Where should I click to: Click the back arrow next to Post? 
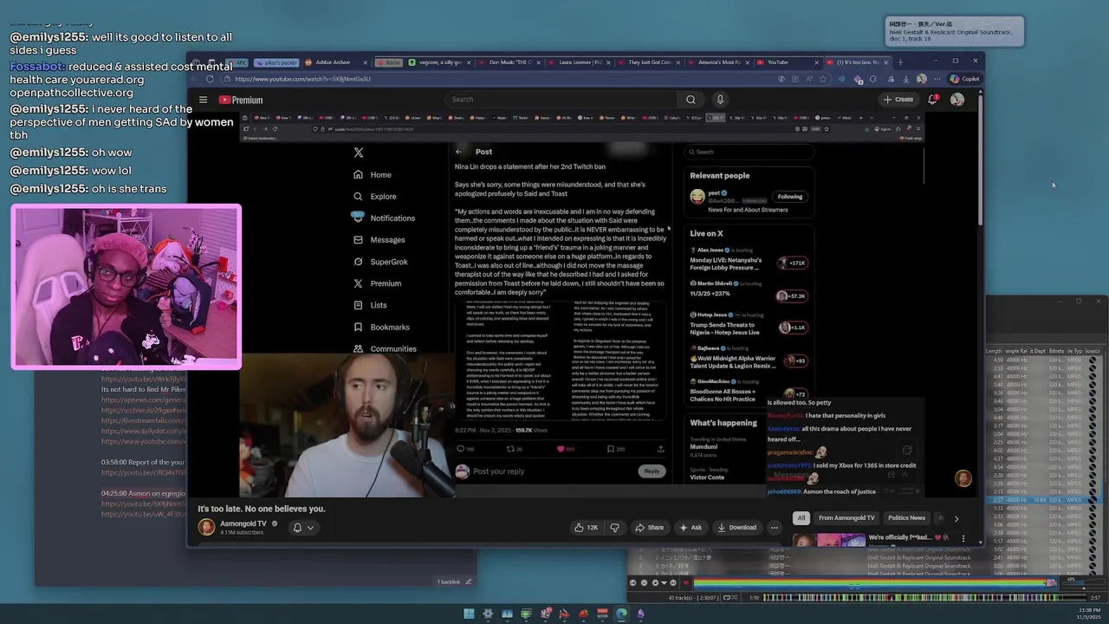[459, 152]
